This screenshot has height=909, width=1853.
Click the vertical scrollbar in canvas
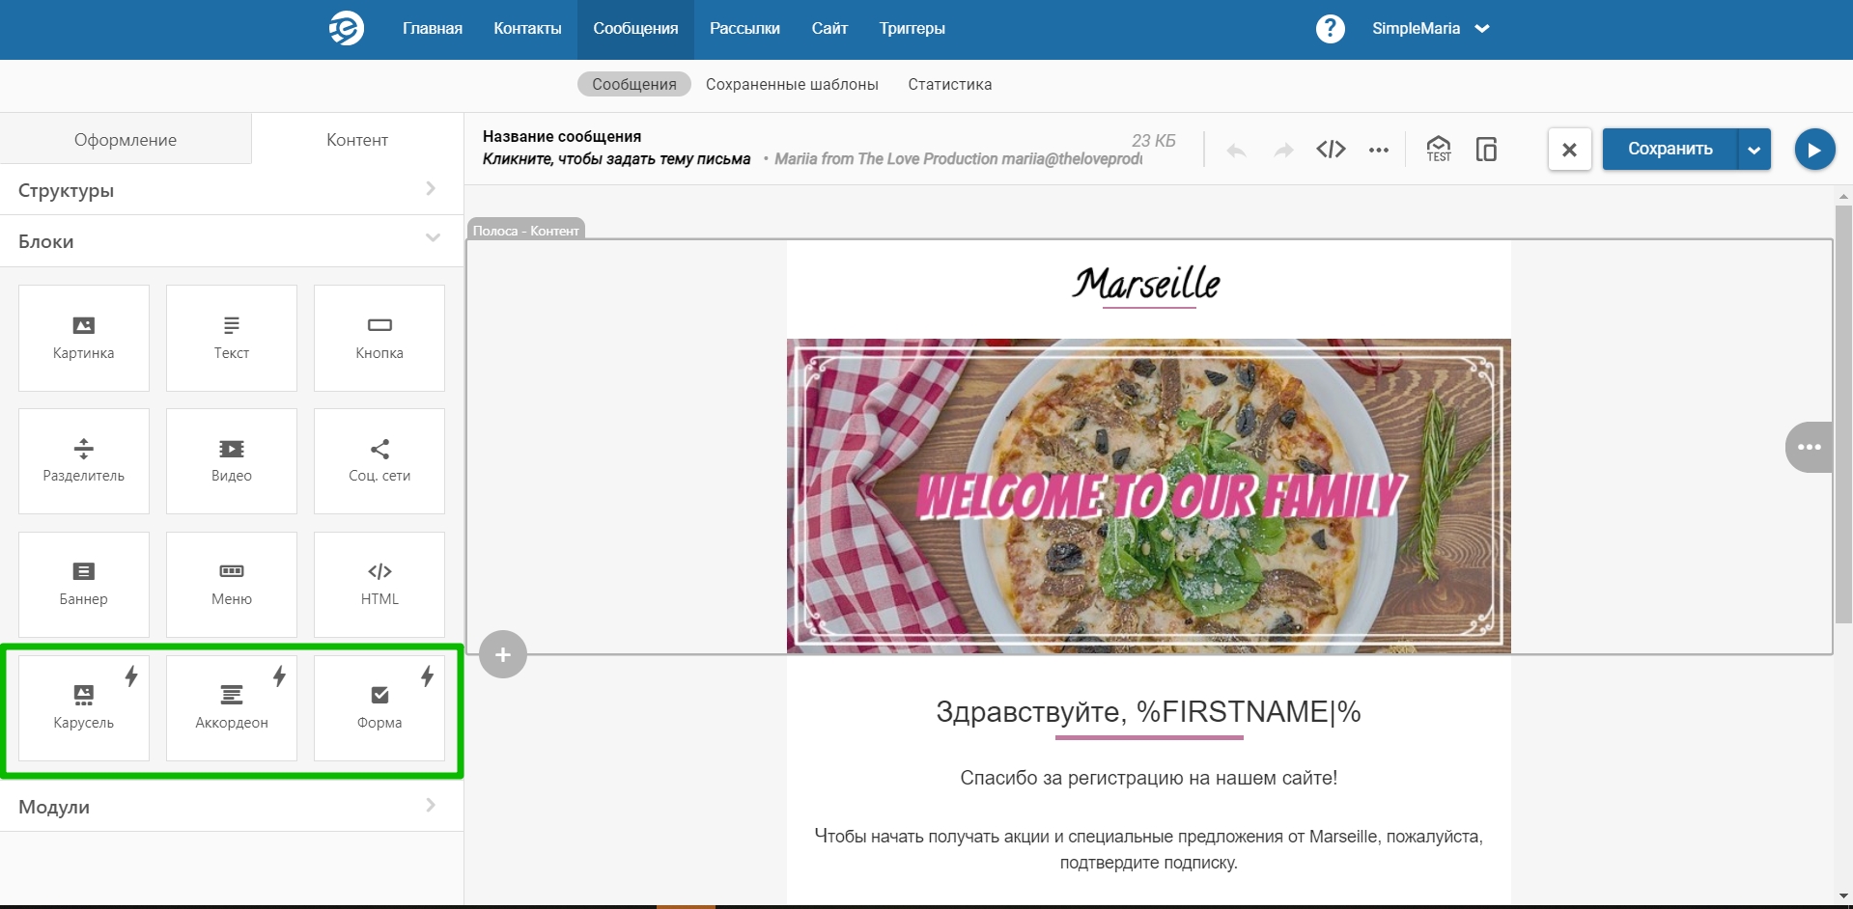coord(1842,415)
